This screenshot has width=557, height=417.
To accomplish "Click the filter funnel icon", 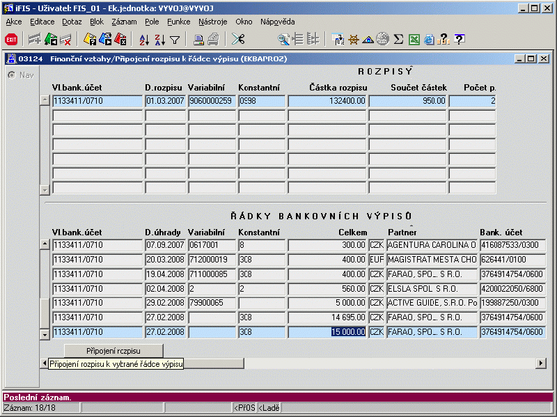I will [175, 40].
